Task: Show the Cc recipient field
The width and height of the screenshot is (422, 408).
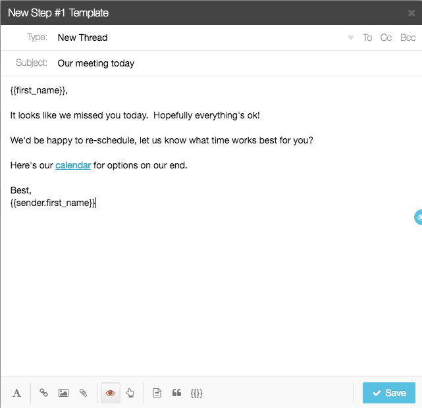Action: point(386,38)
